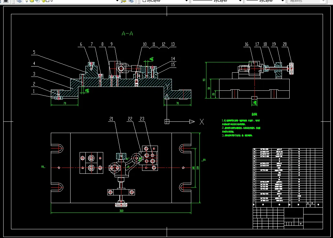Select part balloon number 21
The height and width of the screenshot is (238, 333).
[111, 119]
